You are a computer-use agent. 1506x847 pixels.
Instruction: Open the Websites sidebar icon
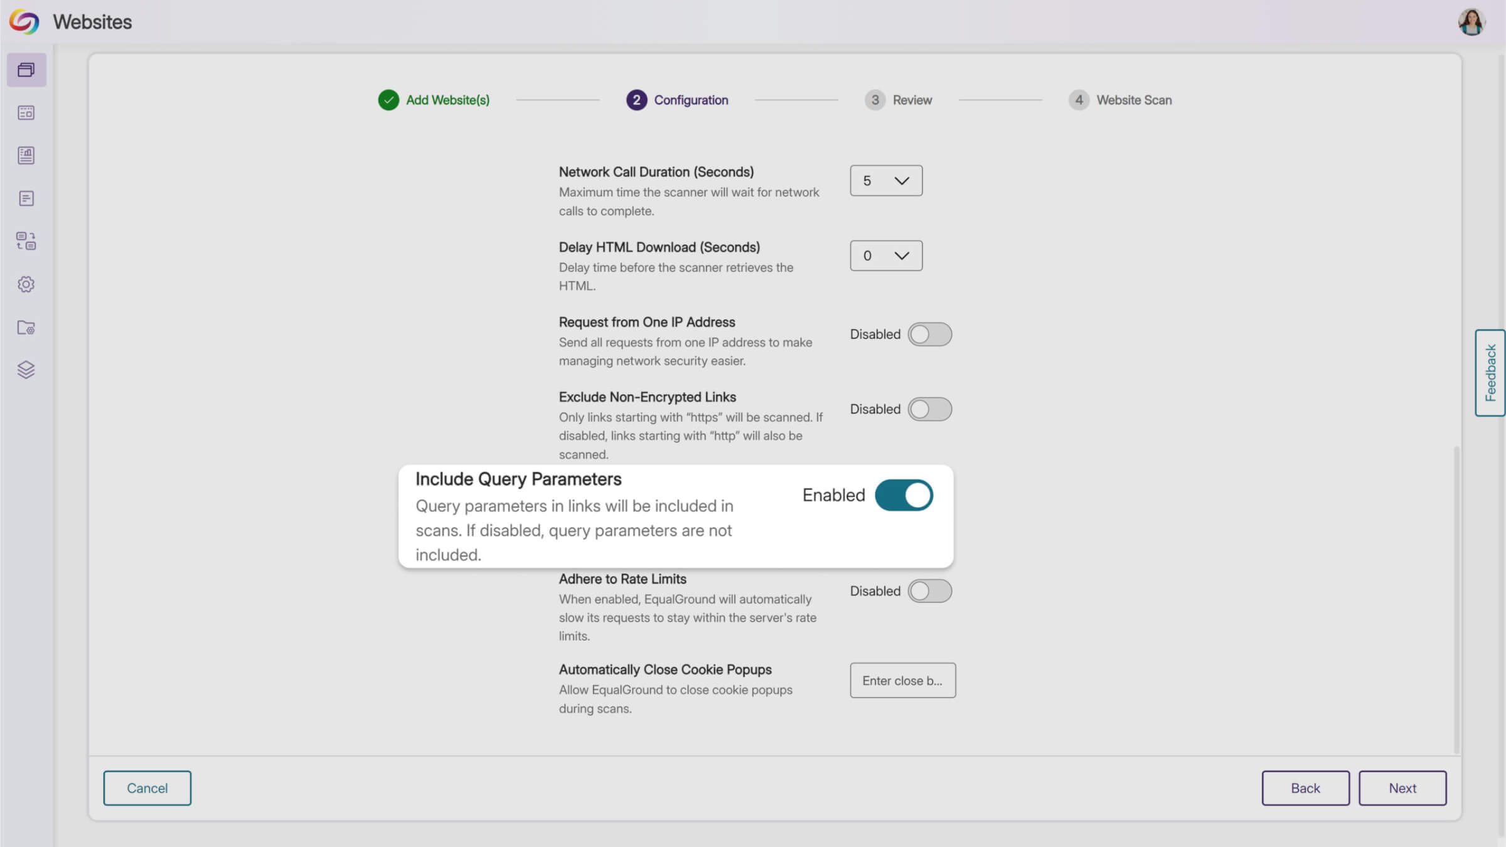[26, 70]
